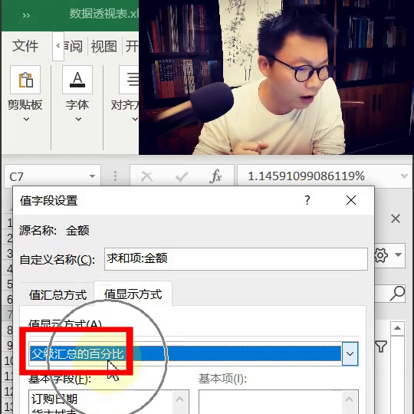Viewport: 414px width, 414px height.
Task: Expand quick access toolbar chevrons in title bar
Action: click(x=26, y=15)
